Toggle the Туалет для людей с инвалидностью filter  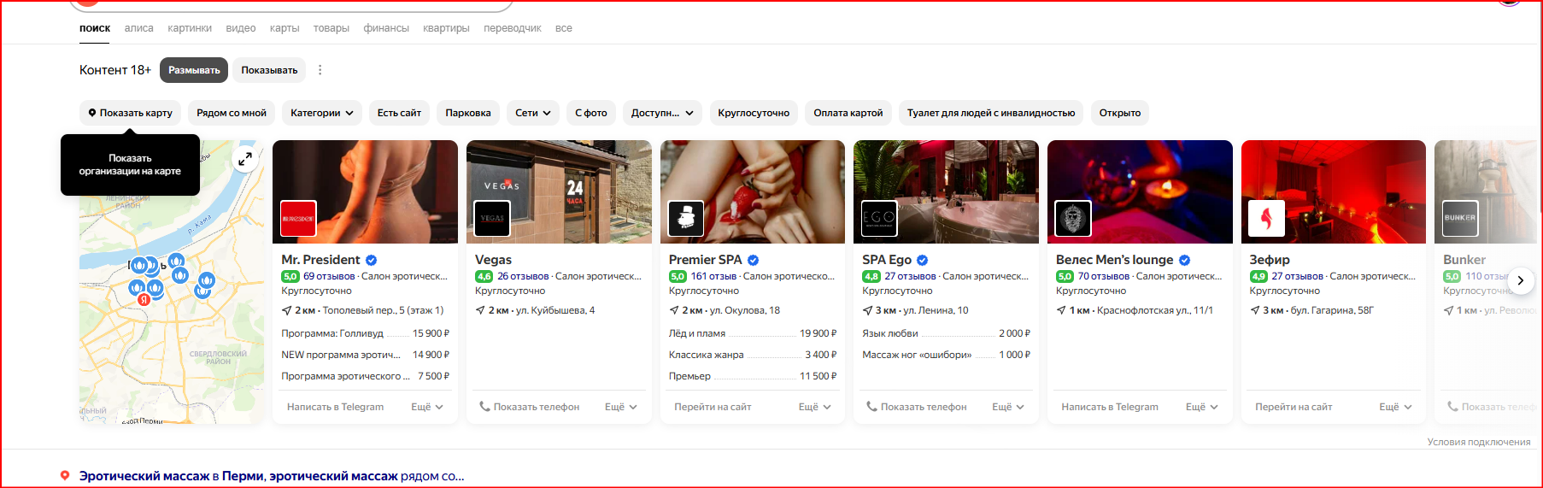click(991, 113)
